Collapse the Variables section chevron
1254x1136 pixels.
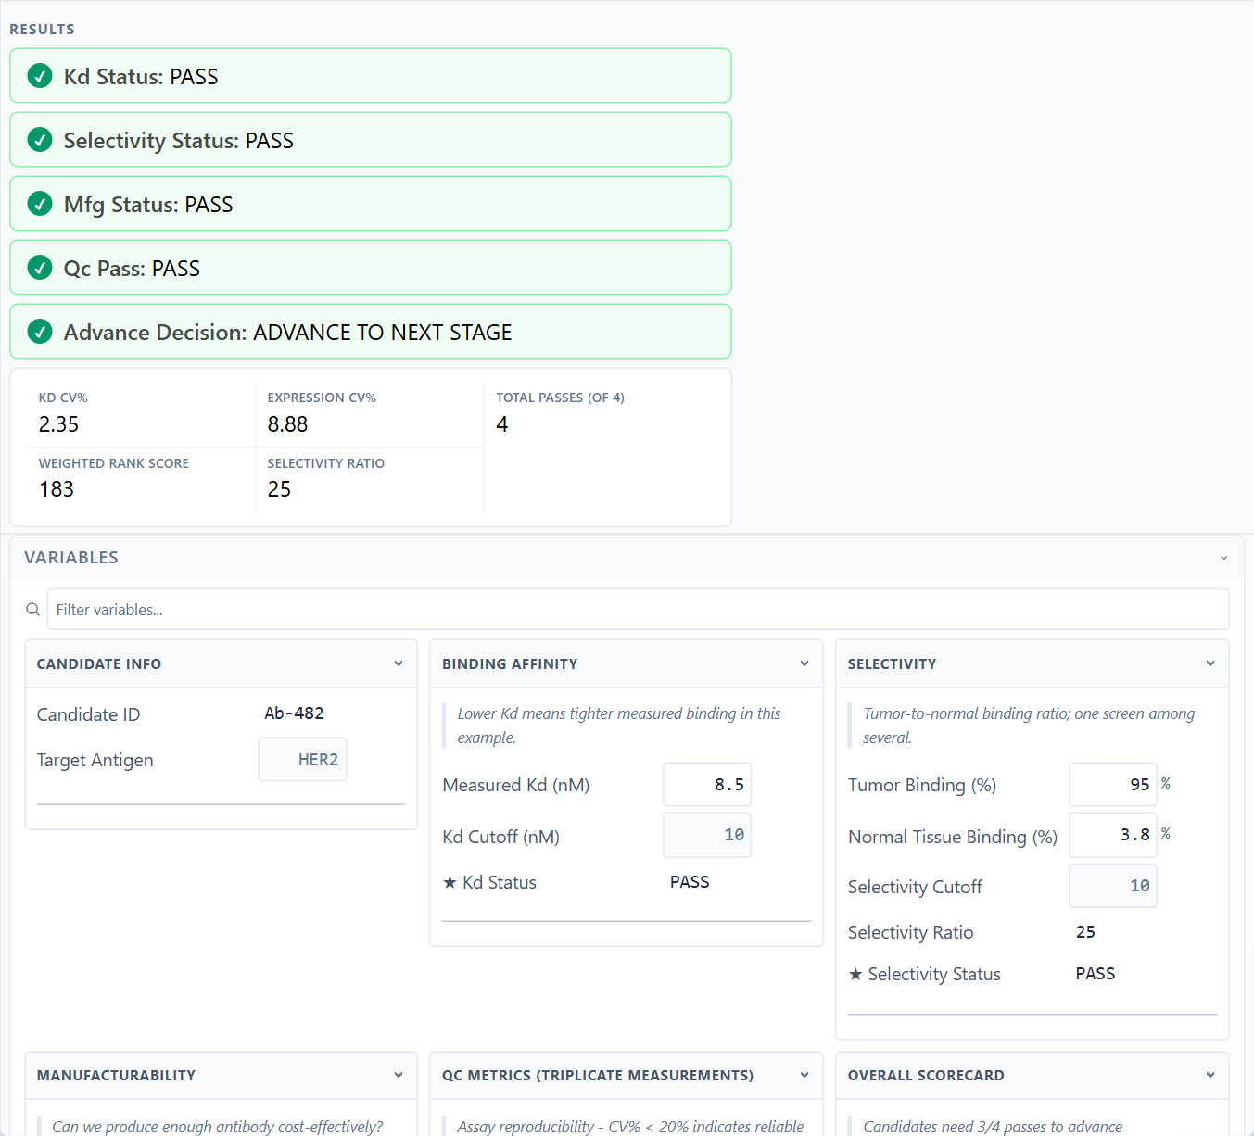tap(1223, 558)
